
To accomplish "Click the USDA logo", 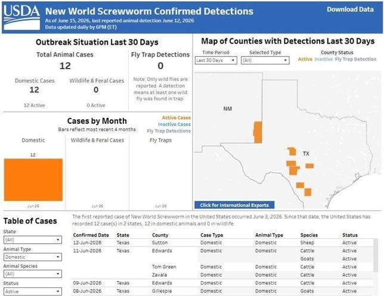I will (x=22, y=17).
